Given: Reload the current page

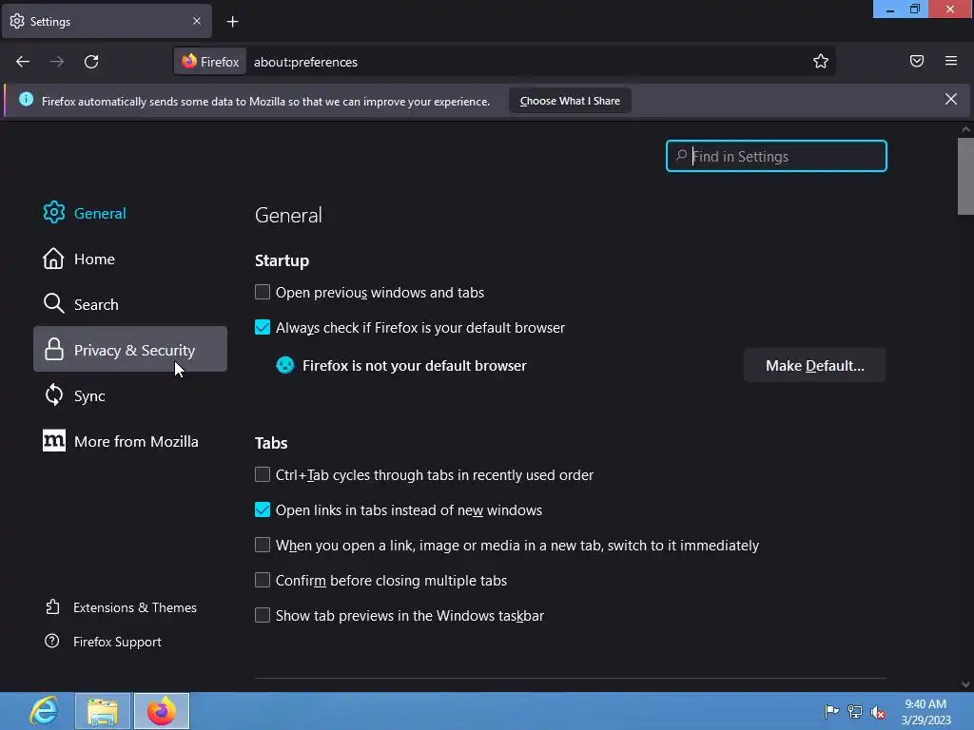Looking at the screenshot, I should [x=91, y=62].
